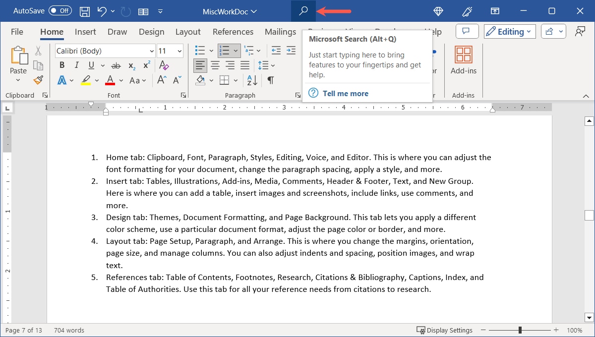Toggle bold formatting
The width and height of the screenshot is (595, 337).
pos(61,65)
